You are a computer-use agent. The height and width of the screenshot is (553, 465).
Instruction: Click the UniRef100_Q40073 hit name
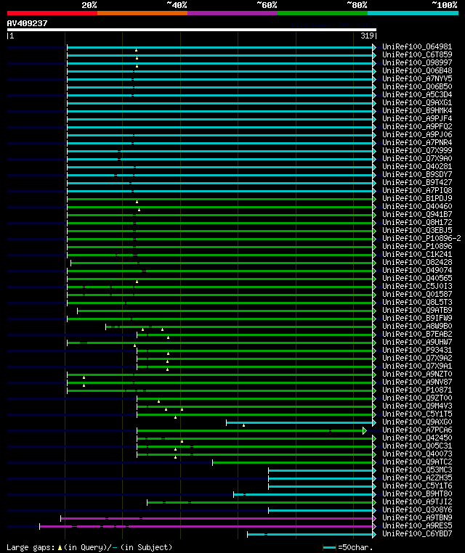coord(417,454)
